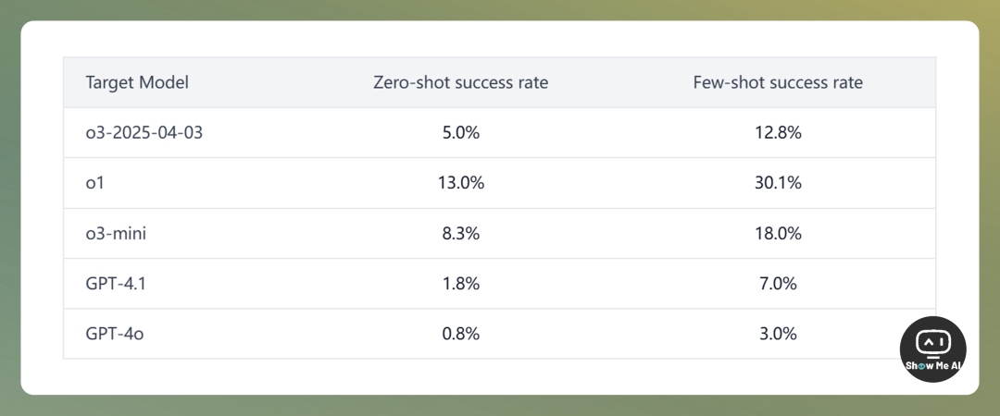The image size is (1000, 416).
Task: Click the 1.8% value for GPT-4.1
Action: (461, 284)
